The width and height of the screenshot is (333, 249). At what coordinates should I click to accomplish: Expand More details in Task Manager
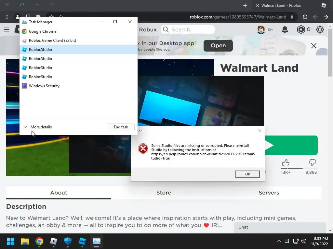[x=38, y=127]
